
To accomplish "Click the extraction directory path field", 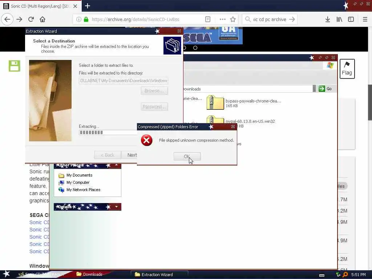I will pyautogui.click(x=124, y=81).
